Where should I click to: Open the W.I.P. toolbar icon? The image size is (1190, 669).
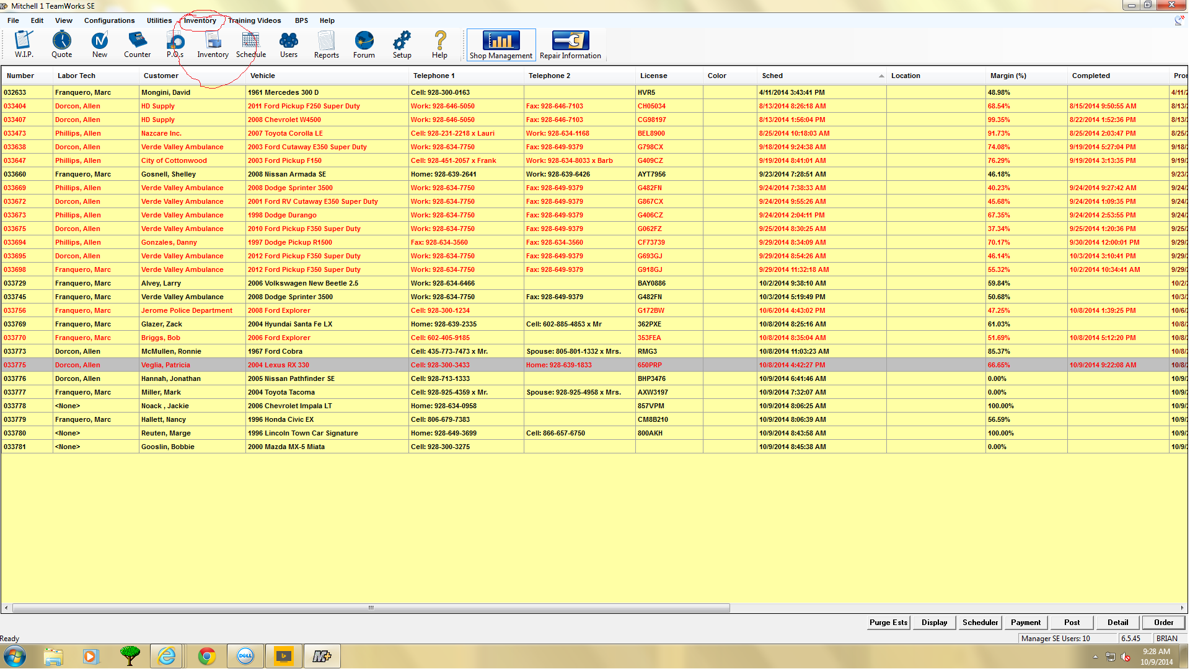pyautogui.click(x=24, y=45)
